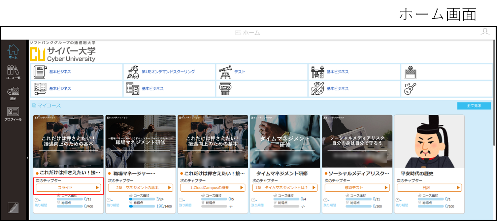Start the 確認テスト chapter

tap(357, 188)
